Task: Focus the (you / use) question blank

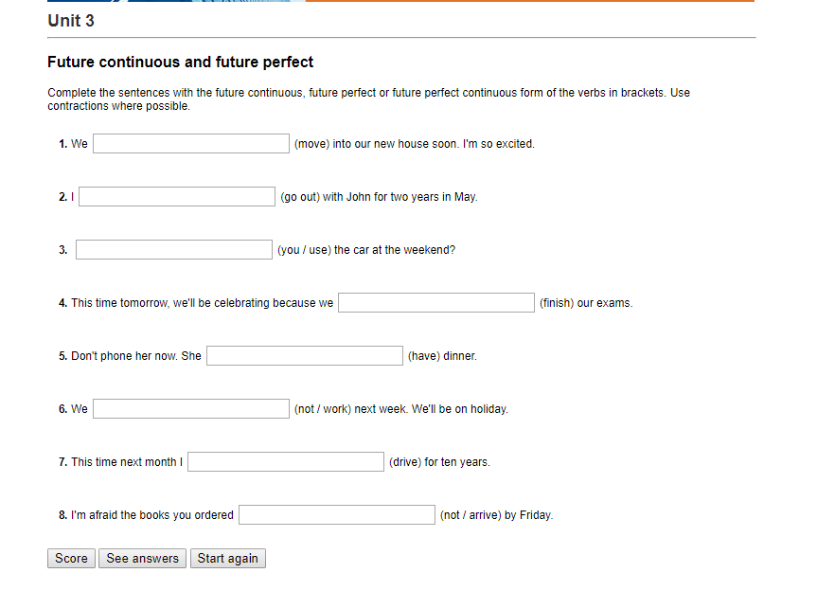Action: point(174,249)
